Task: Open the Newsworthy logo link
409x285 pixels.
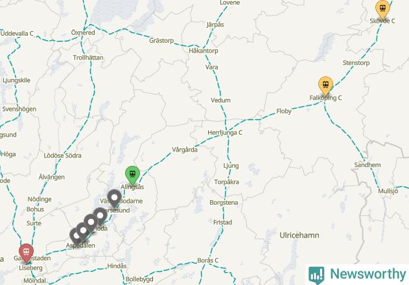Action: pyautogui.click(x=358, y=275)
